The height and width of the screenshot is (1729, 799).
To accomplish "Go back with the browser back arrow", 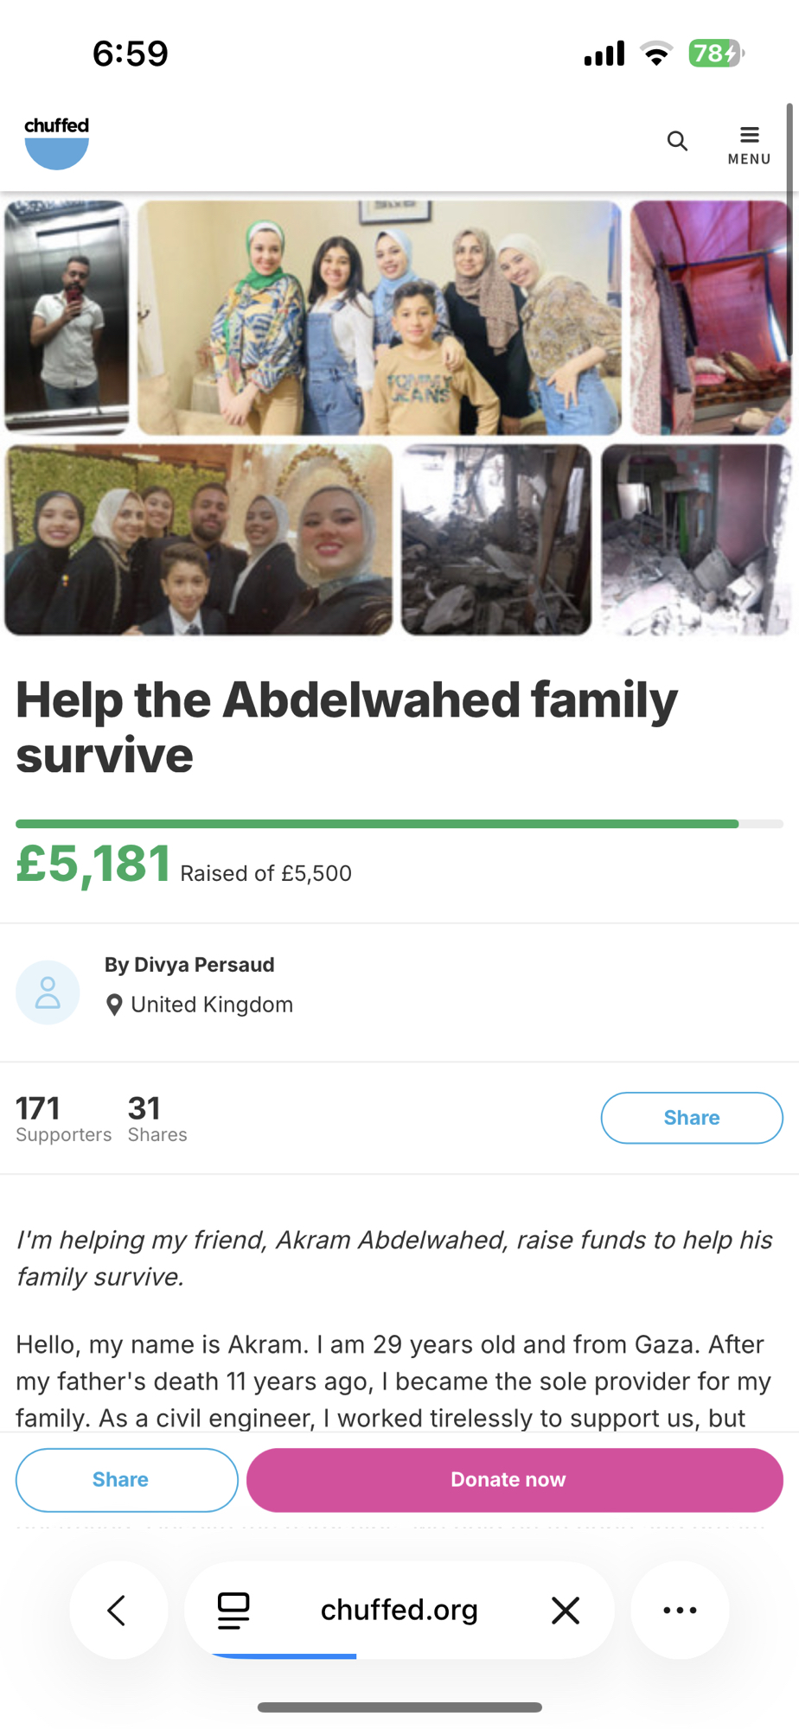I will [118, 1610].
